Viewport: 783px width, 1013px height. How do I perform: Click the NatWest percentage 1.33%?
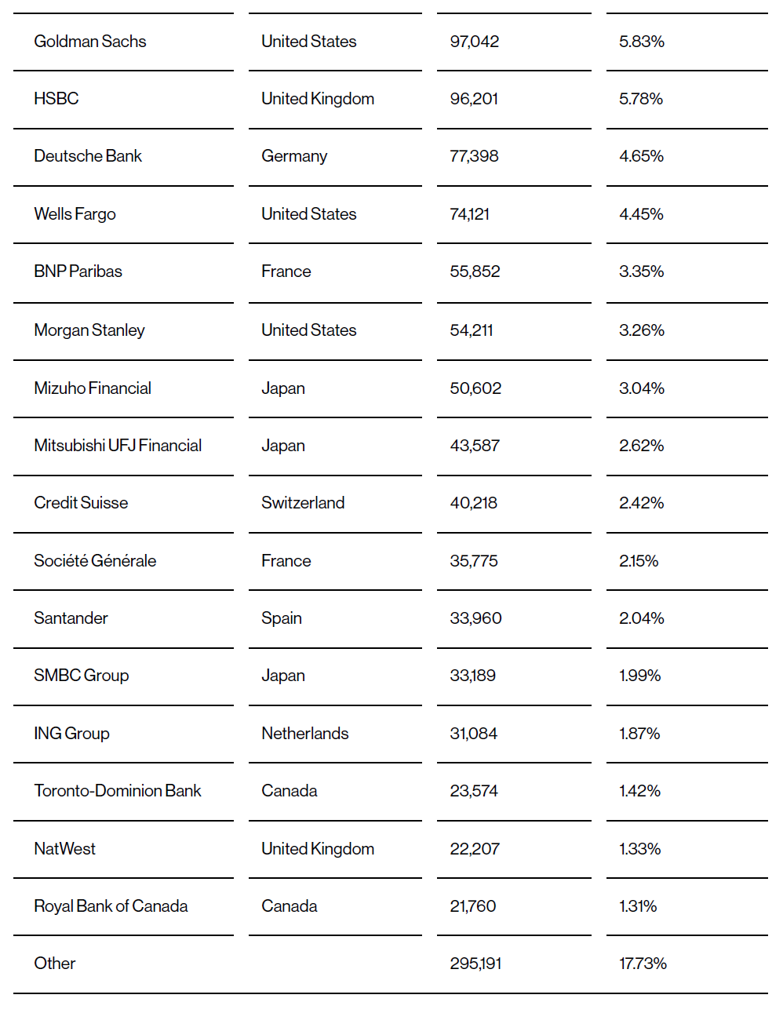click(640, 849)
